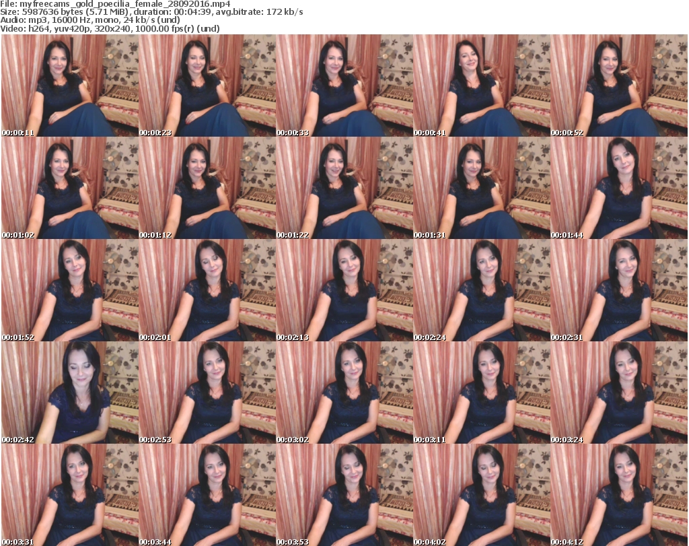The image size is (689, 546).
Task: Click the Size line showing 5.71 MiB
Action: click(151, 12)
